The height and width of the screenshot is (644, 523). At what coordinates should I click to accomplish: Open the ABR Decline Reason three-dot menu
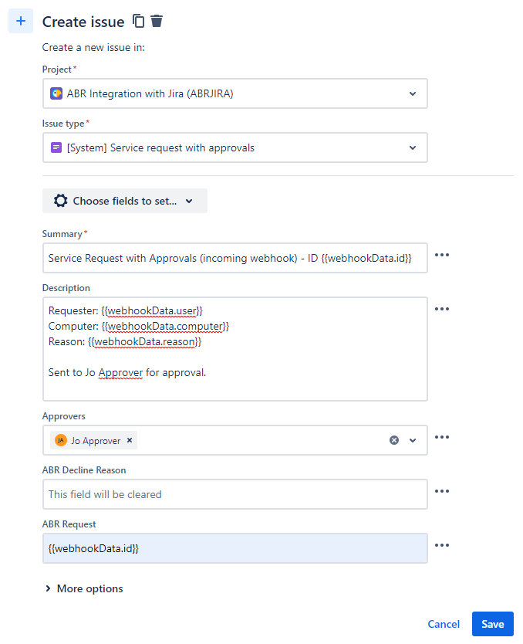(x=442, y=491)
